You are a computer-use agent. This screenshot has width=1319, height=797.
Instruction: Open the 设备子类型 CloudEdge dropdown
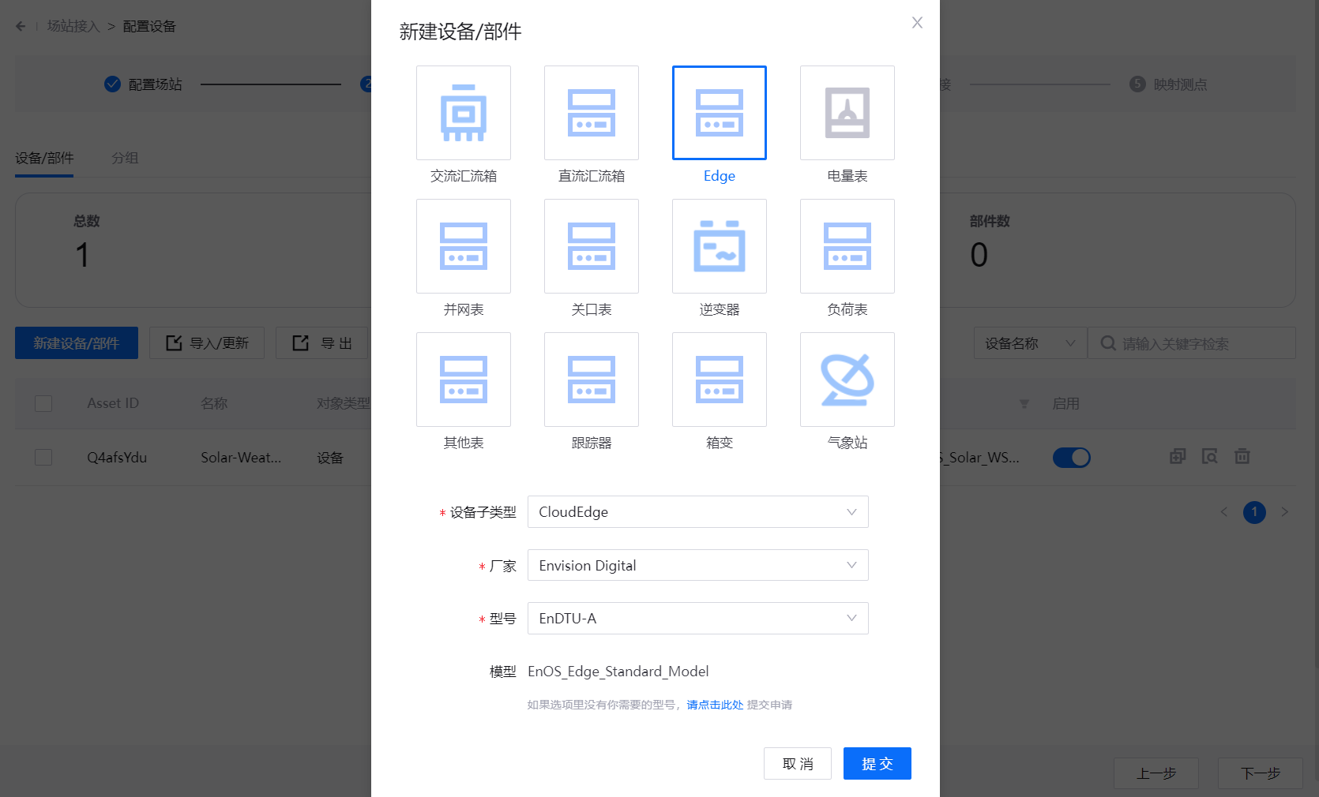698,512
